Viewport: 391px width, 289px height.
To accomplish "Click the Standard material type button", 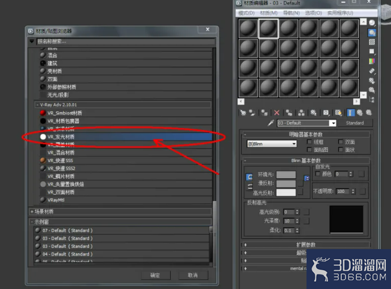I will (x=354, y=123).
